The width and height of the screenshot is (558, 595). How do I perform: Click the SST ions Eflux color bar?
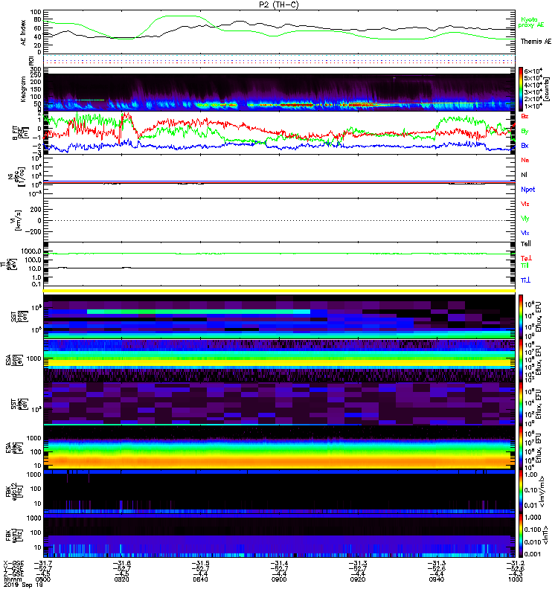point(521,317)
